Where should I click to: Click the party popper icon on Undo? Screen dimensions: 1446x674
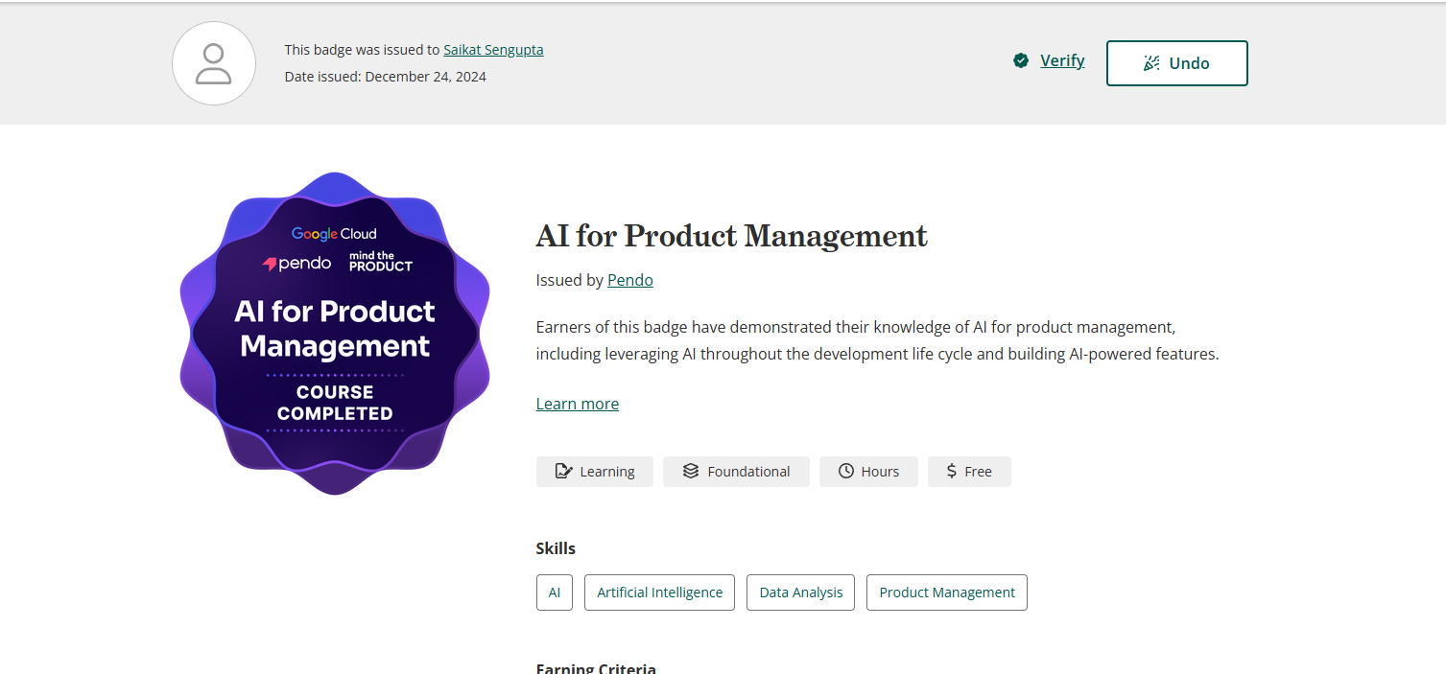point(1151,63)
